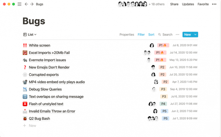Click the date Jul 8, 2020 9:01 AM

[x=185, y=45]
